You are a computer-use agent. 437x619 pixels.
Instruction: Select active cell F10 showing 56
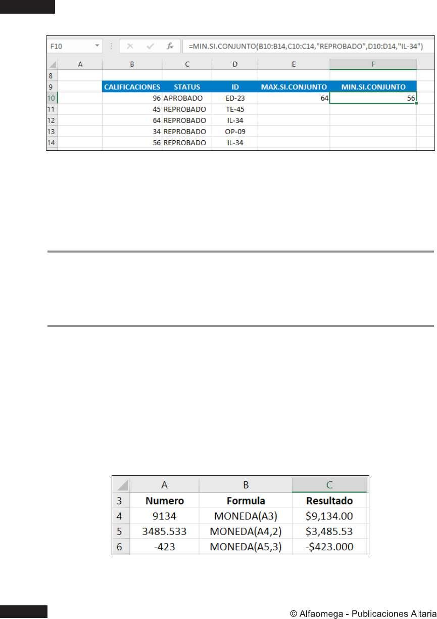373,98
